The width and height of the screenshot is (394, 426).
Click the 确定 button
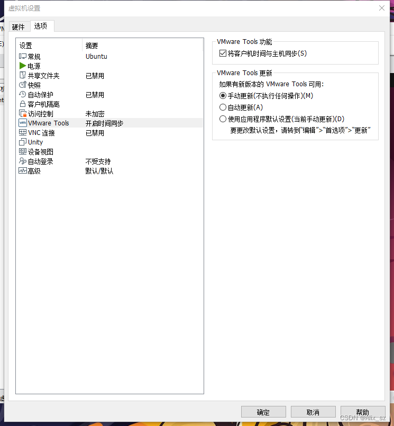[263, 412]
